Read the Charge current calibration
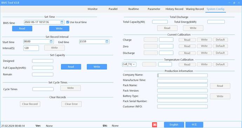The height and width of the screenshot is (128, 242). click(x=187, y=40)
